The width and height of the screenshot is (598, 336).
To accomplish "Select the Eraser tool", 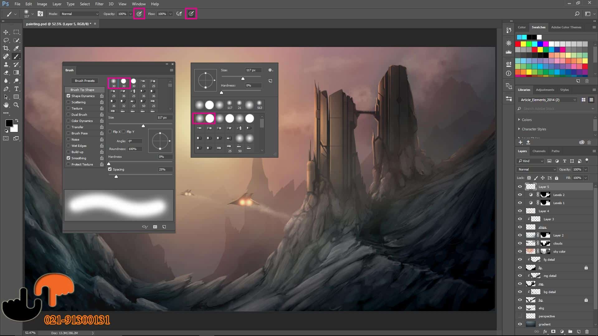I will pyautogui.click(x=6, y=72).
